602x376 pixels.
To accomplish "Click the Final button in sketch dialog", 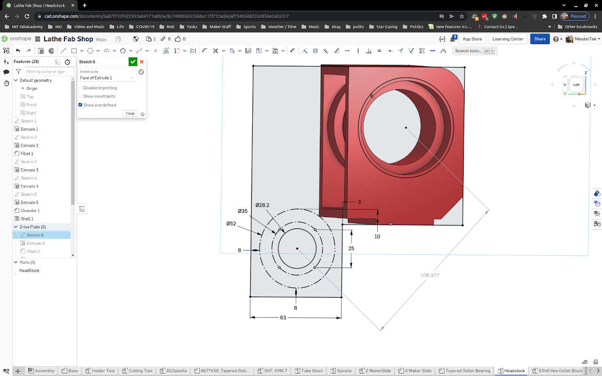I will point(130,113).
